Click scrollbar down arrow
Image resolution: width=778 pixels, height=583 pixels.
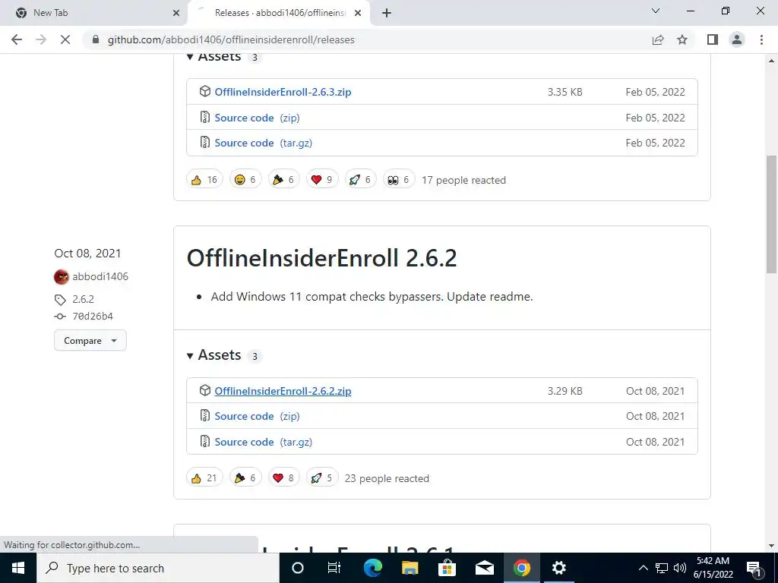point(771,546)
